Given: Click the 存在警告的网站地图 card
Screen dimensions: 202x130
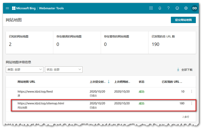Looking at the screenshot, I should coord(124,42).
